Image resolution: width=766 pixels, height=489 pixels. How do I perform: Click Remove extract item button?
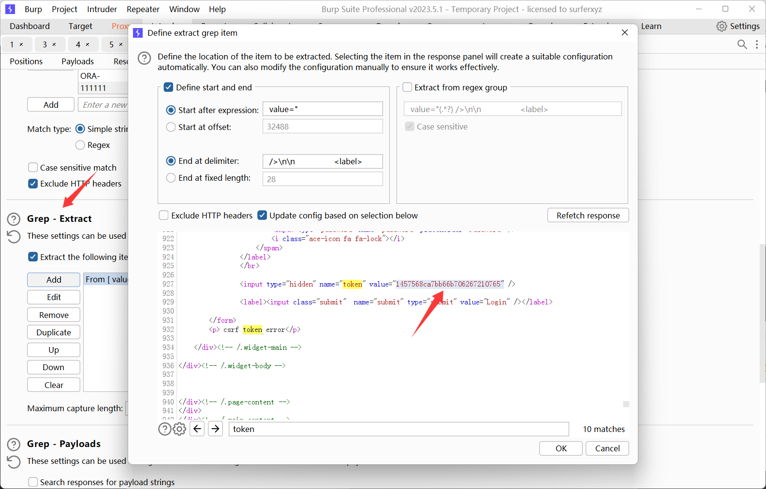pos(54,315)
